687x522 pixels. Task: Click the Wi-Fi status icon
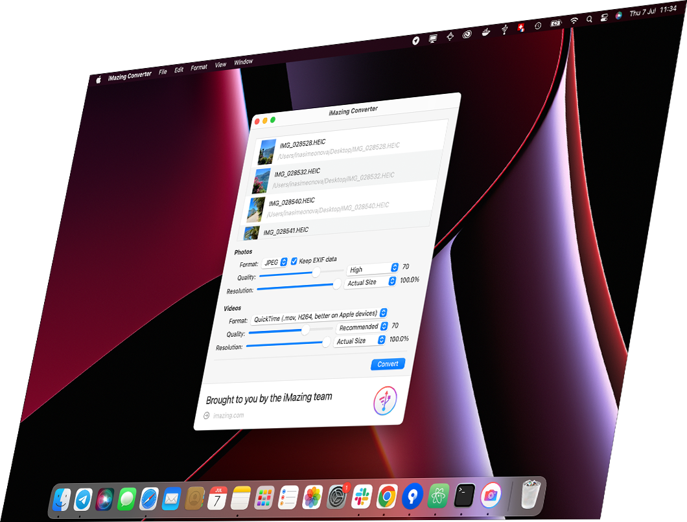(574, 20)
